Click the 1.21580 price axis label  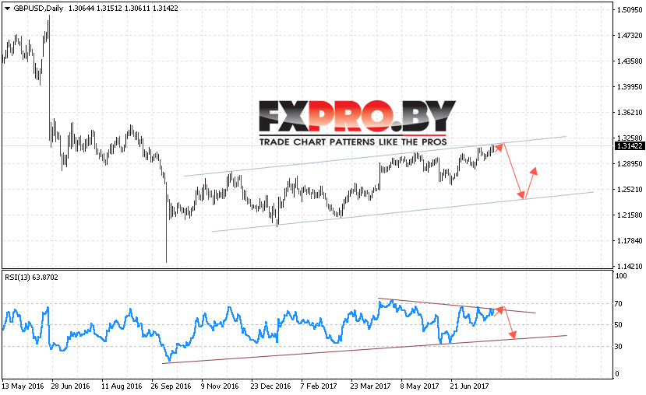coord(630,215)
